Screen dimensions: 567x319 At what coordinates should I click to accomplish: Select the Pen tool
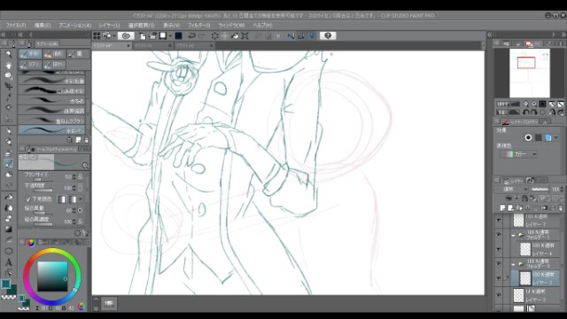(x=8, y=131)
